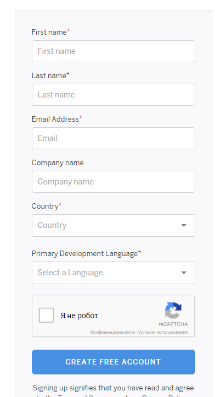The image size is (215, 397).
Task: Click the Company name label above the field
Action: click(58, 163)
